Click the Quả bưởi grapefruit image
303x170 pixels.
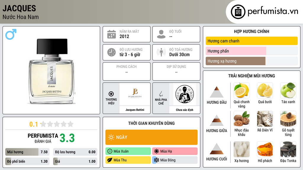pos(265,90)
